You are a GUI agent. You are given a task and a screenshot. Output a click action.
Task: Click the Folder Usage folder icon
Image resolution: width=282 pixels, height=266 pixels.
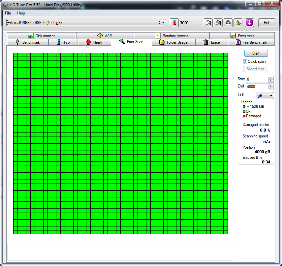tap(162, 42)
